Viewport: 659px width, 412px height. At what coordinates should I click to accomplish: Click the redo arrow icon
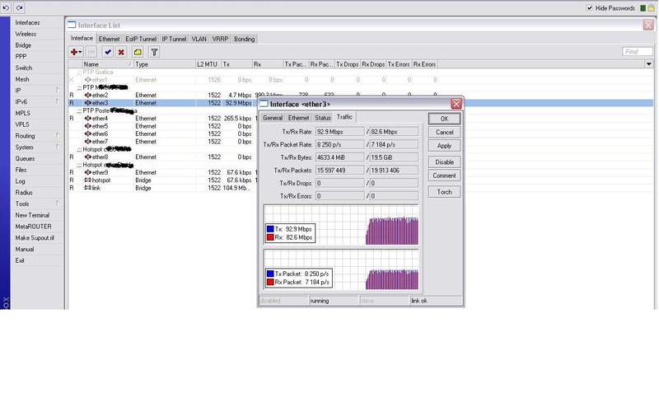19,7
